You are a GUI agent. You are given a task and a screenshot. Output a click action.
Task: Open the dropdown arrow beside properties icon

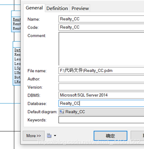coord(55,136)
